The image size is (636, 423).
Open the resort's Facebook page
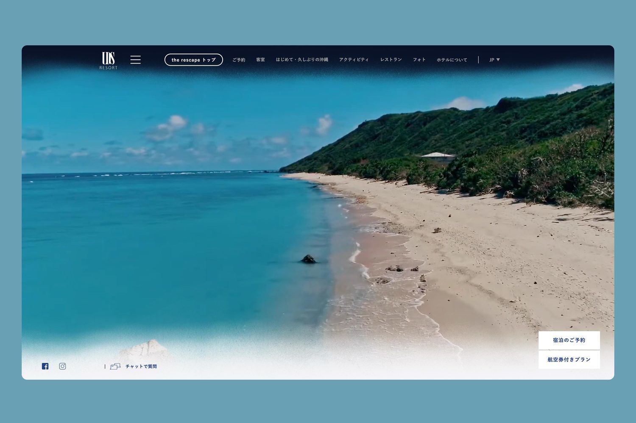(45, 366)
